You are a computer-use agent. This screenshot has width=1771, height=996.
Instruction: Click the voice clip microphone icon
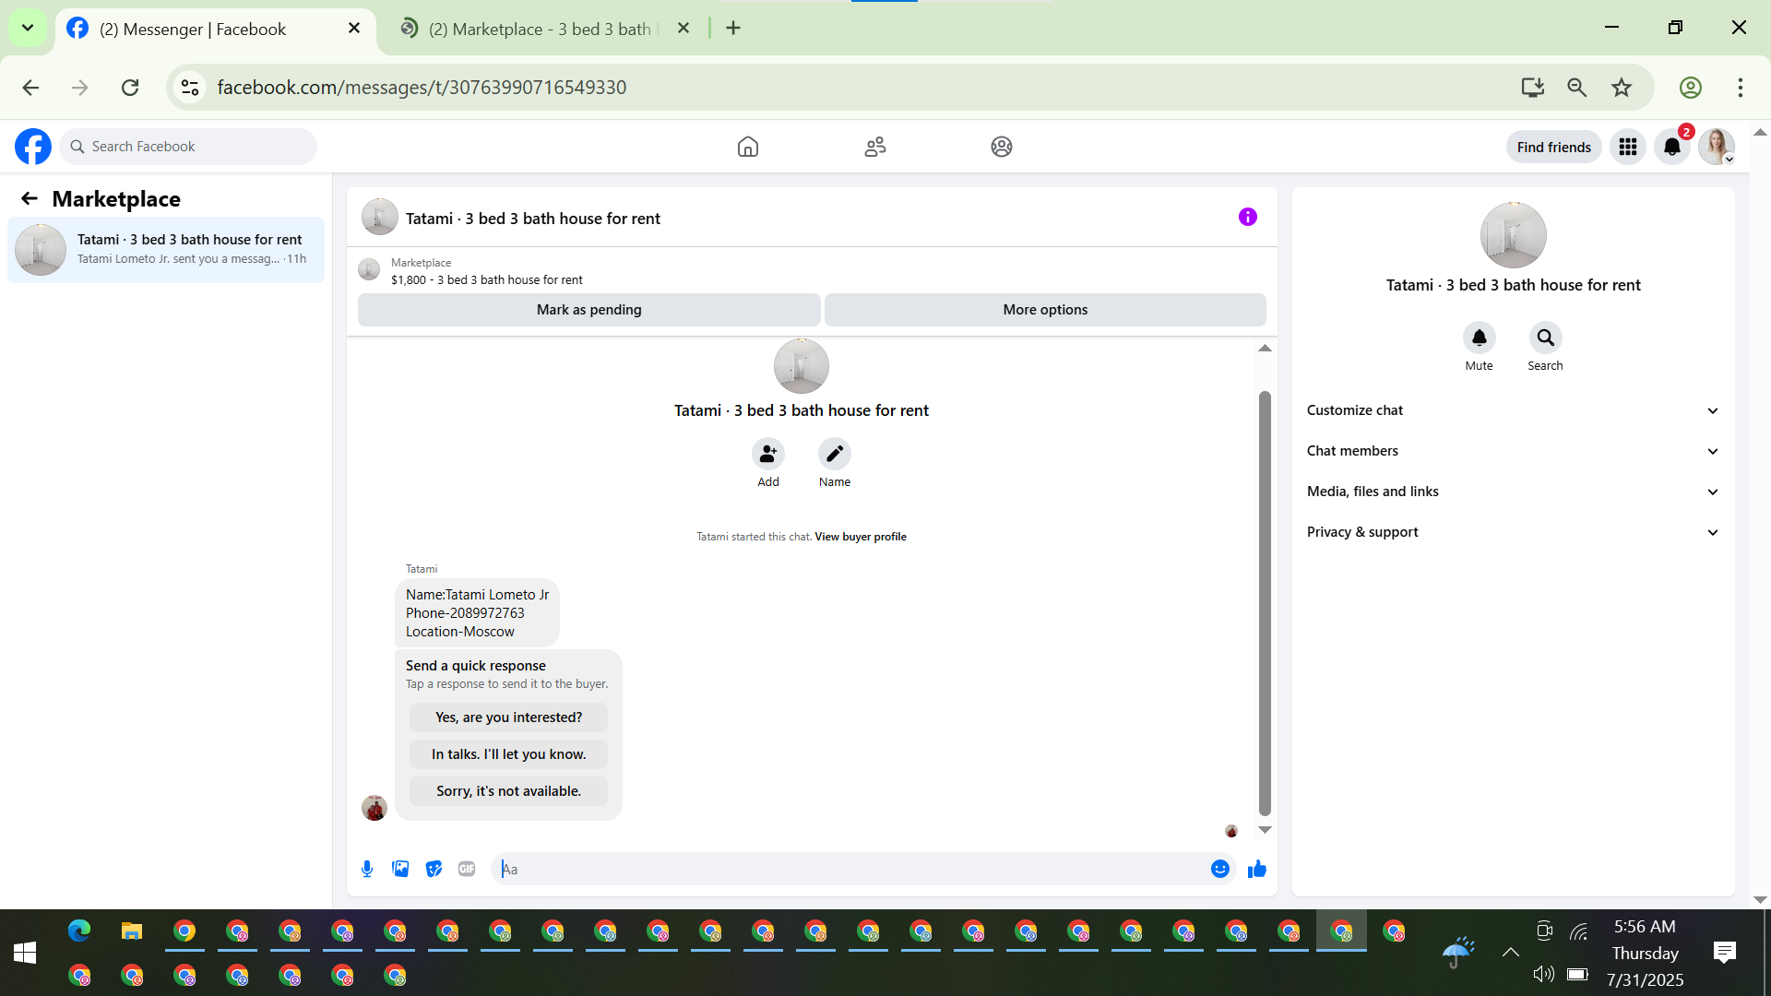click(x=367, y=869)
